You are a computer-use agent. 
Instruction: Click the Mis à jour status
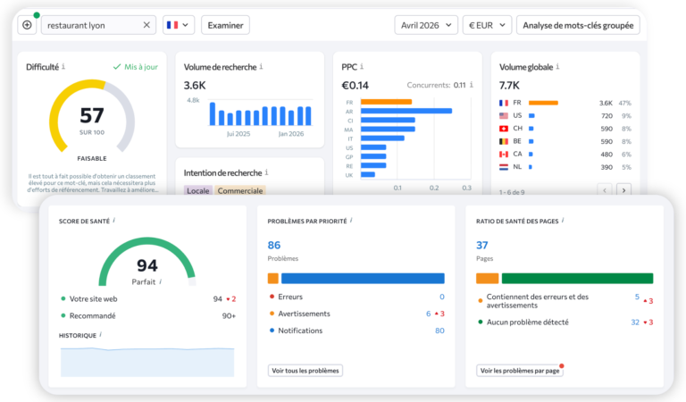(x=136, y=67)
